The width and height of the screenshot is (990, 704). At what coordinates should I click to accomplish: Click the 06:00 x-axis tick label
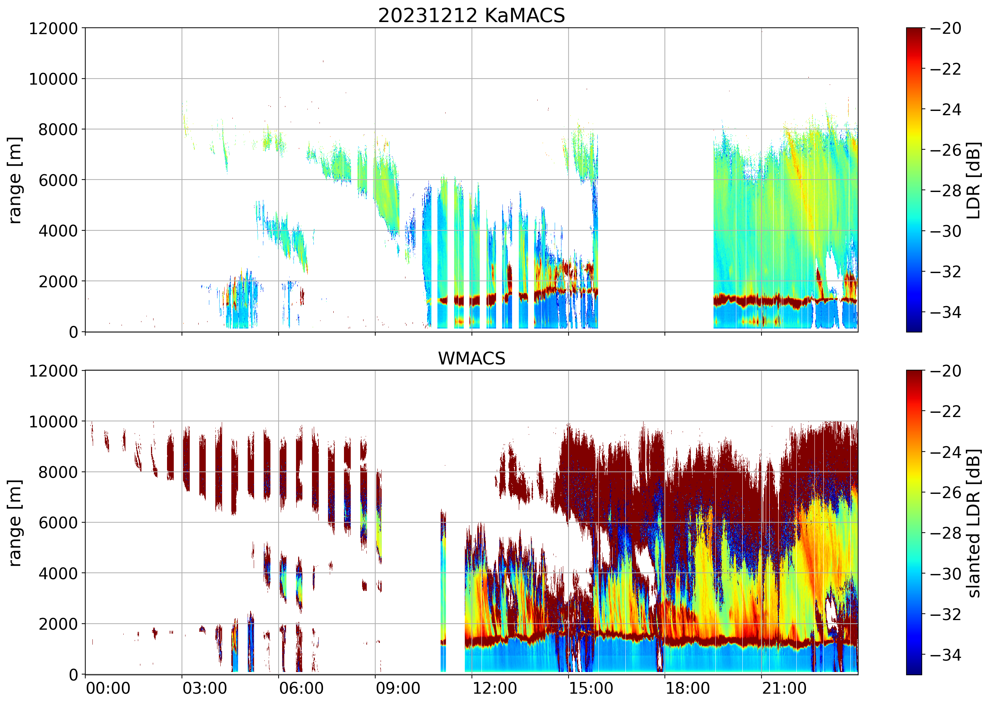[301, 688]
